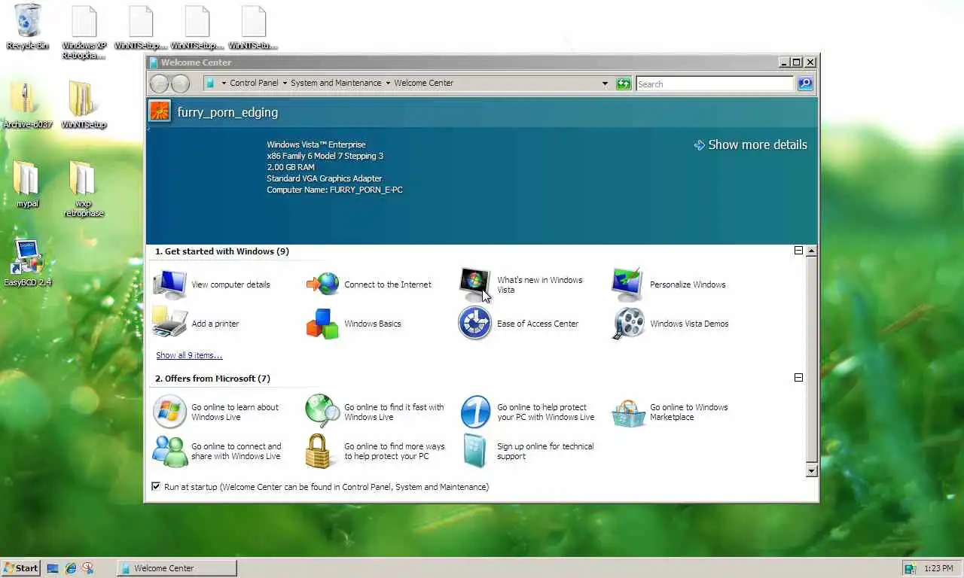Open the address bar history dropdown
The height and width of the screenshot is (578, 964).
605,84
